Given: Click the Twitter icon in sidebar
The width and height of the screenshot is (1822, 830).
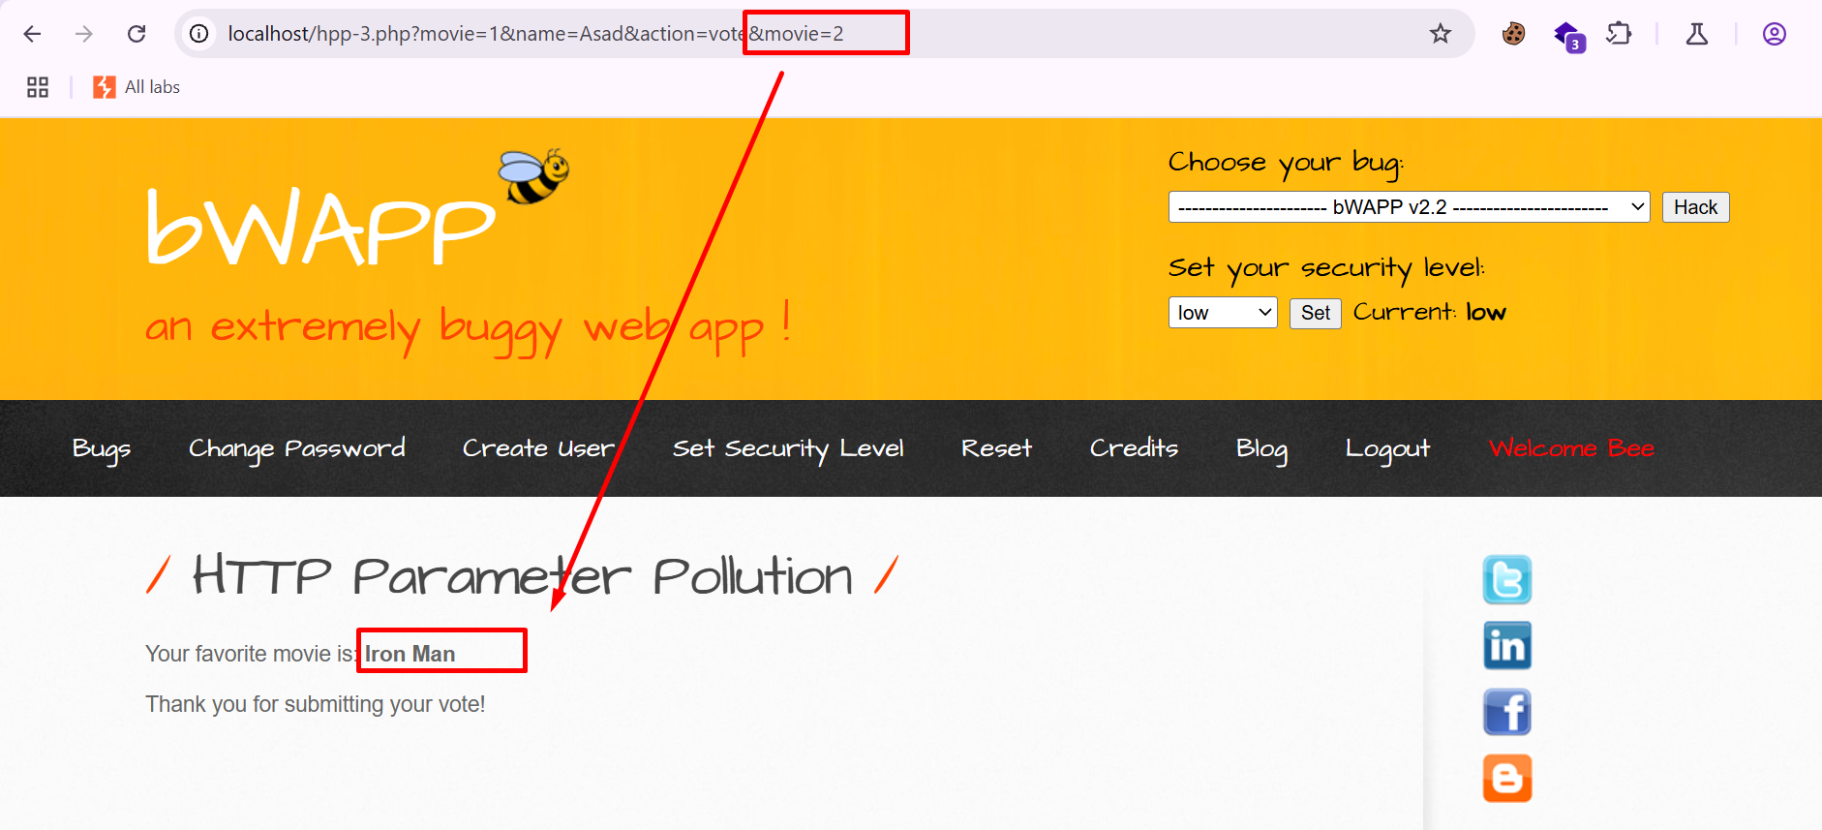Looking at the screenshot, I should pyautogui.click(x=1506, y=579).
